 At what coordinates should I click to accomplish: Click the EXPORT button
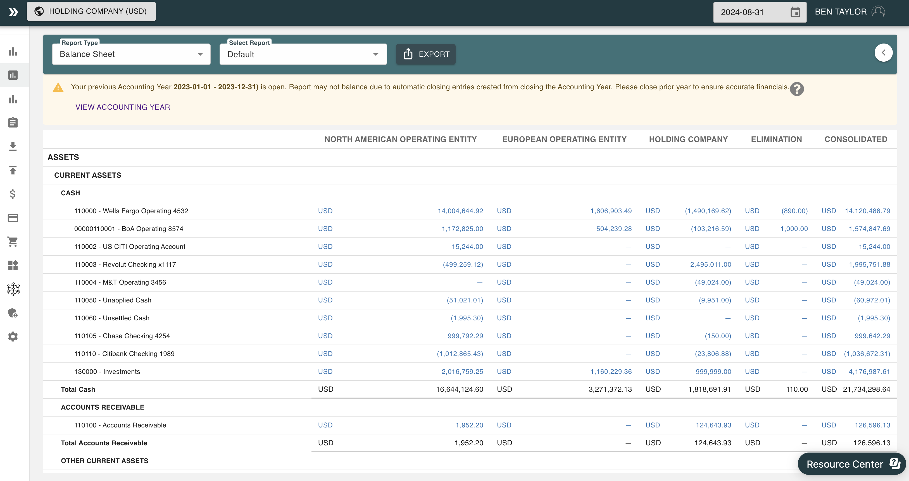point(425,54)
